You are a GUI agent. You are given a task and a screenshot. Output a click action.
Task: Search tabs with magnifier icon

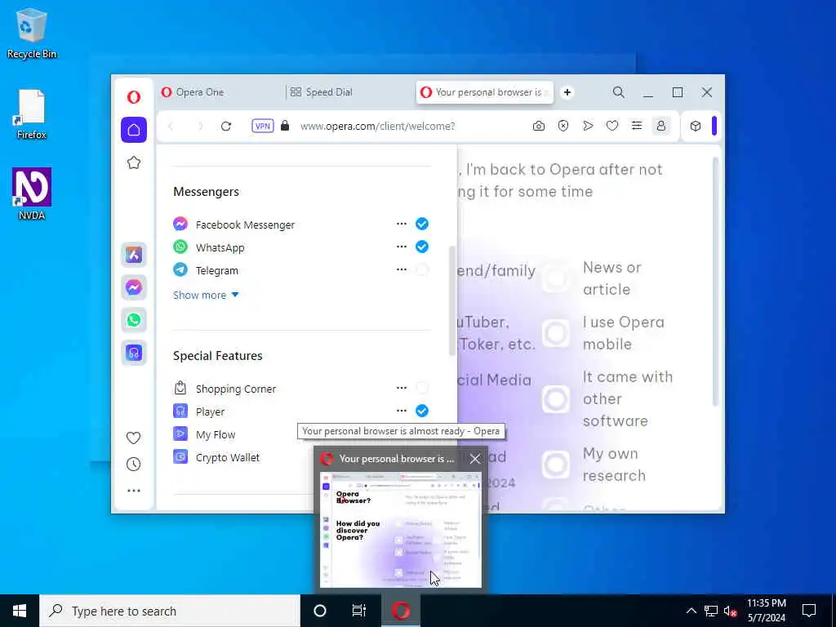(619, 92)
